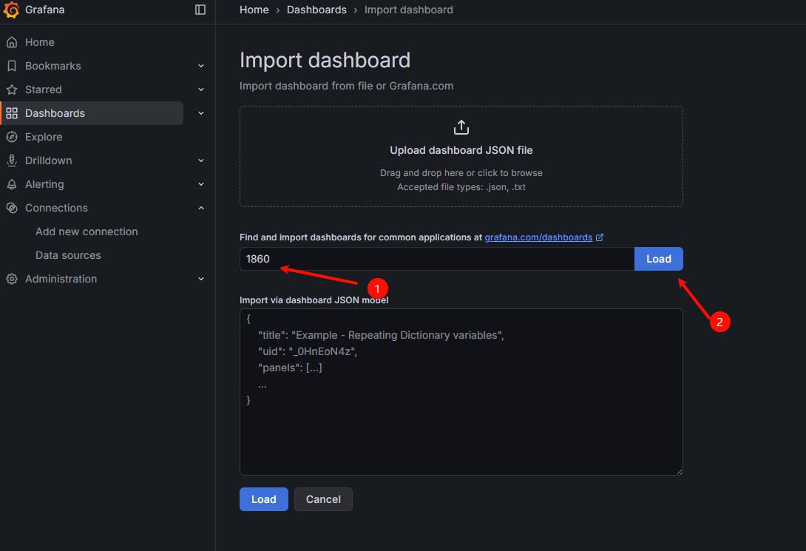806x551 pixels.
Task: Click the Grafana logo icon
Action: (12, 10)
